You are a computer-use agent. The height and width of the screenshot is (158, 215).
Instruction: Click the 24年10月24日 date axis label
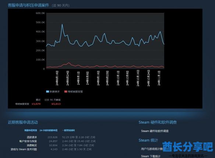(148, 78)
